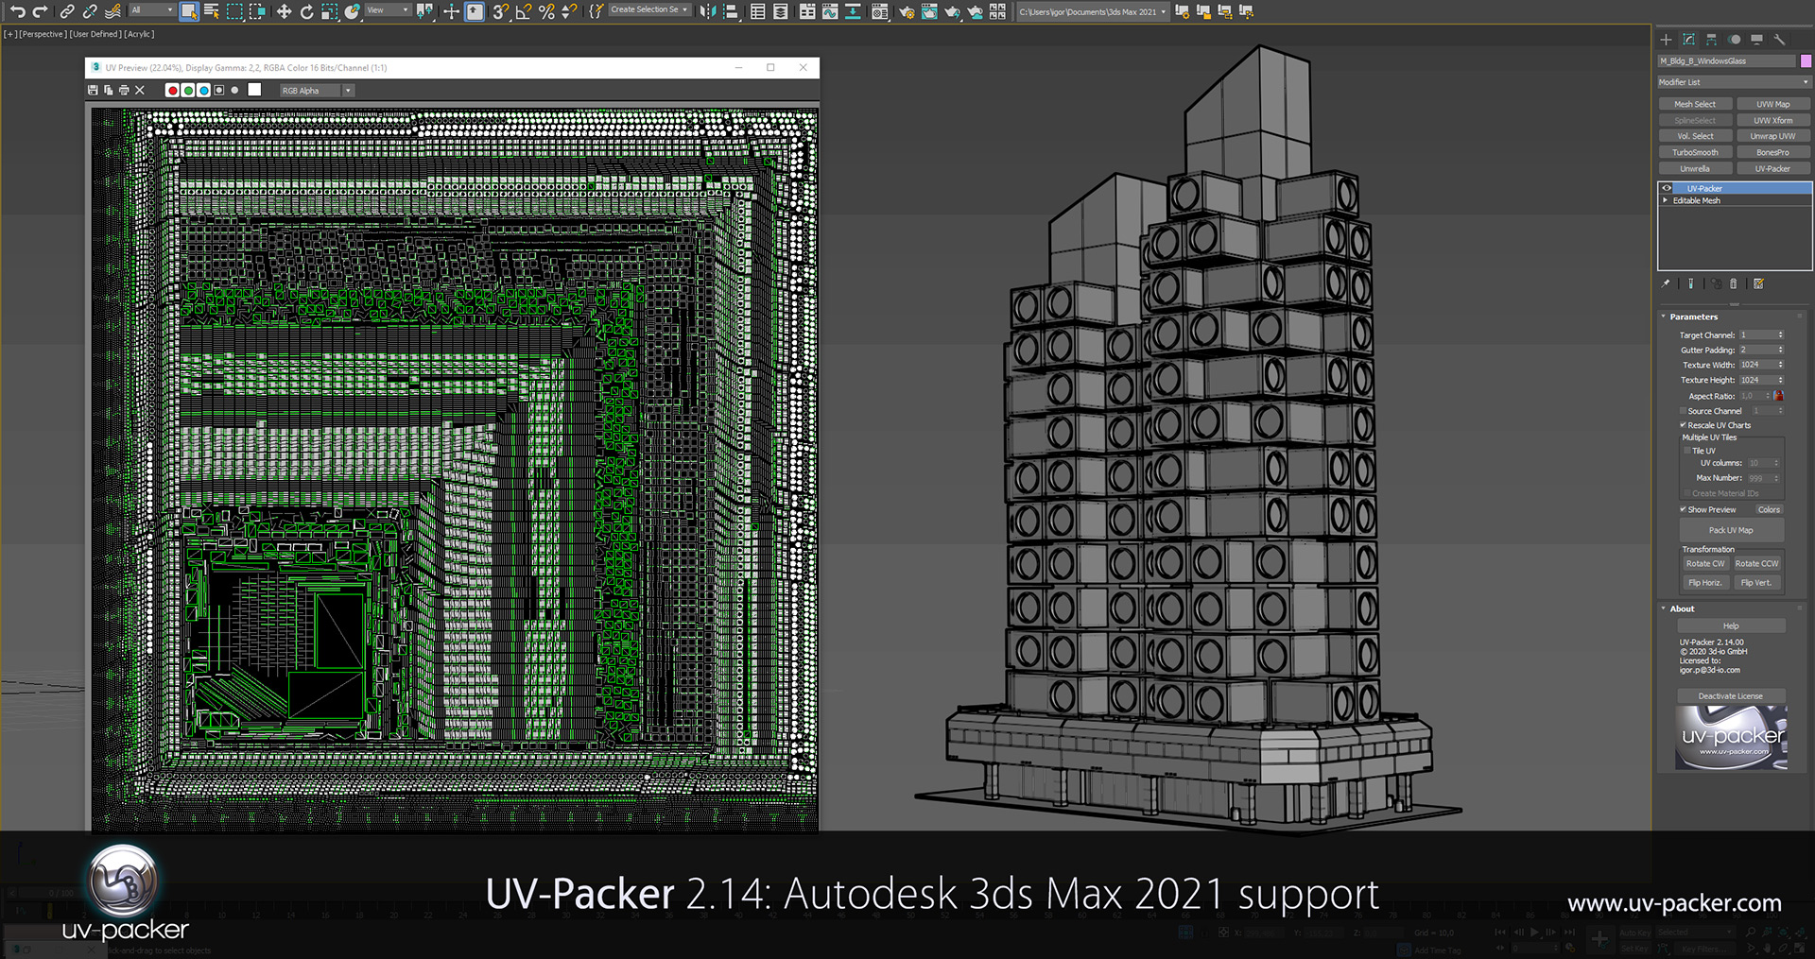Activate the Select and Rotate tool
The width and height of the screenshot is (1815, 959).
306,11
